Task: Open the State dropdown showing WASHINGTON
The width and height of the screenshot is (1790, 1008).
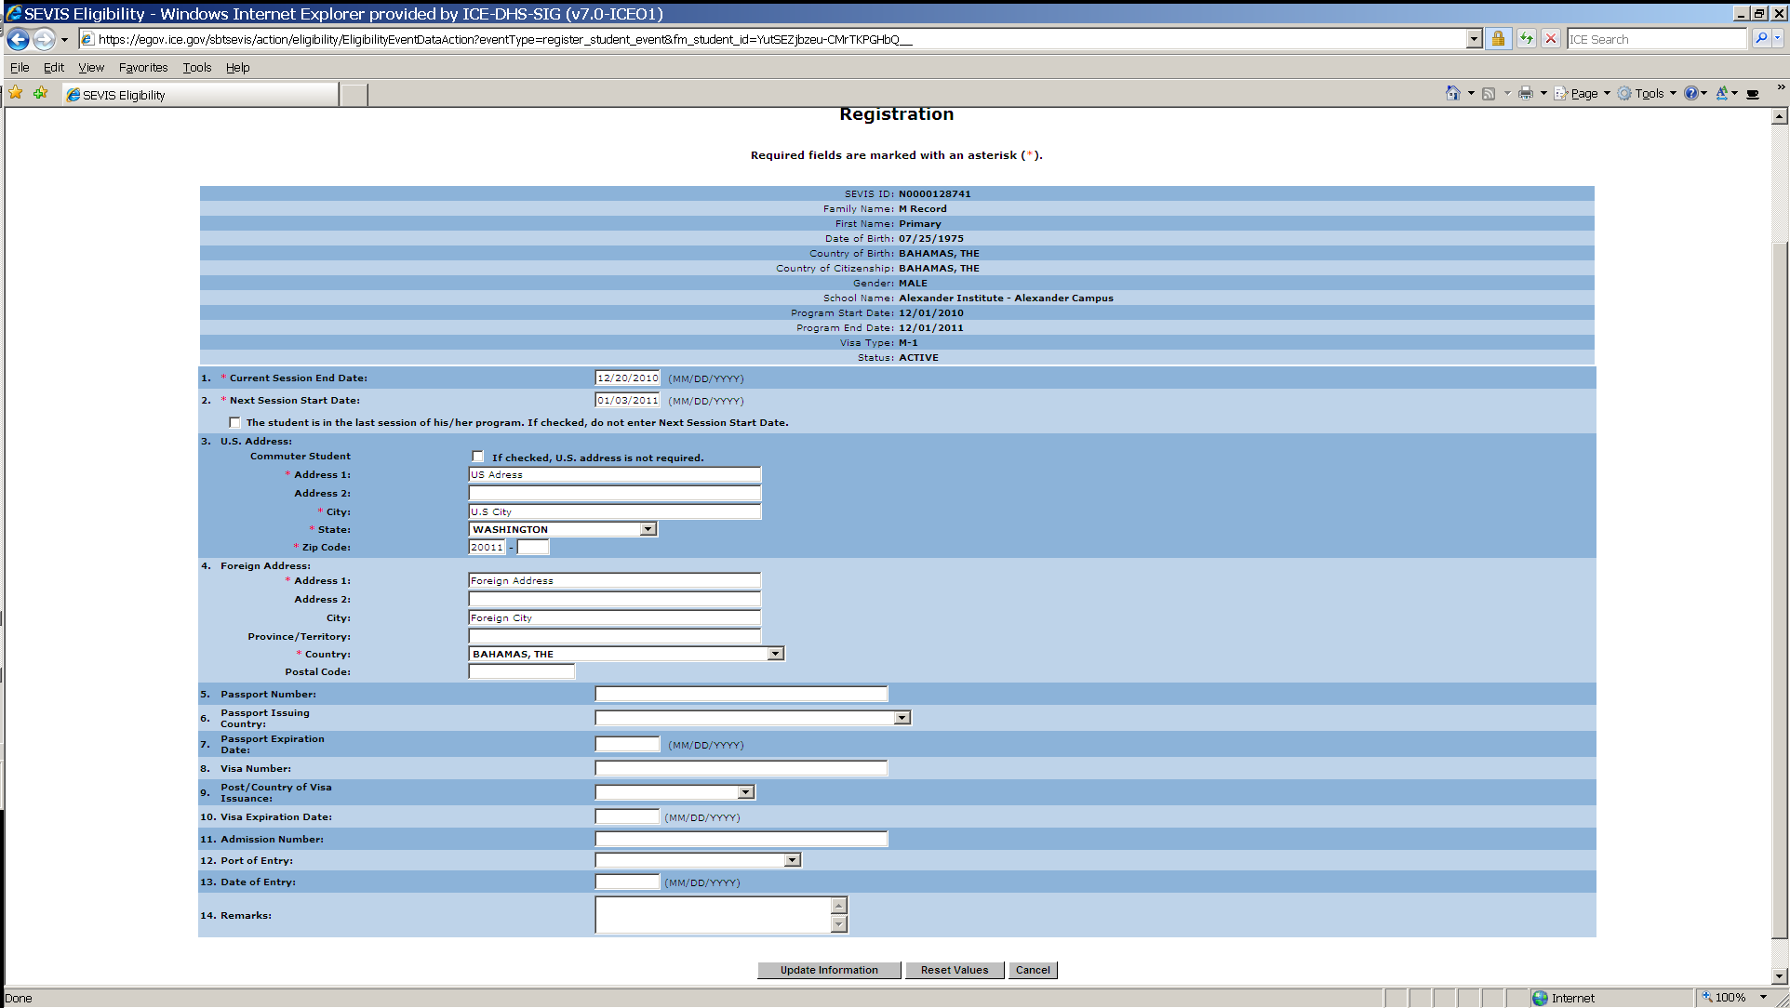Action: click(648, 529)
